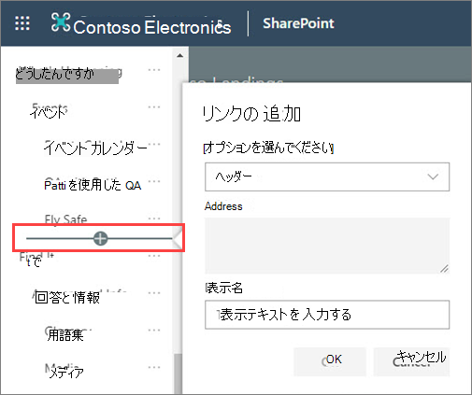The height and width of the screenshot is (395, 472).
Task: Select the イベントカレンダー navigation item
Action: pyautogui.click(x=95, y=148)
